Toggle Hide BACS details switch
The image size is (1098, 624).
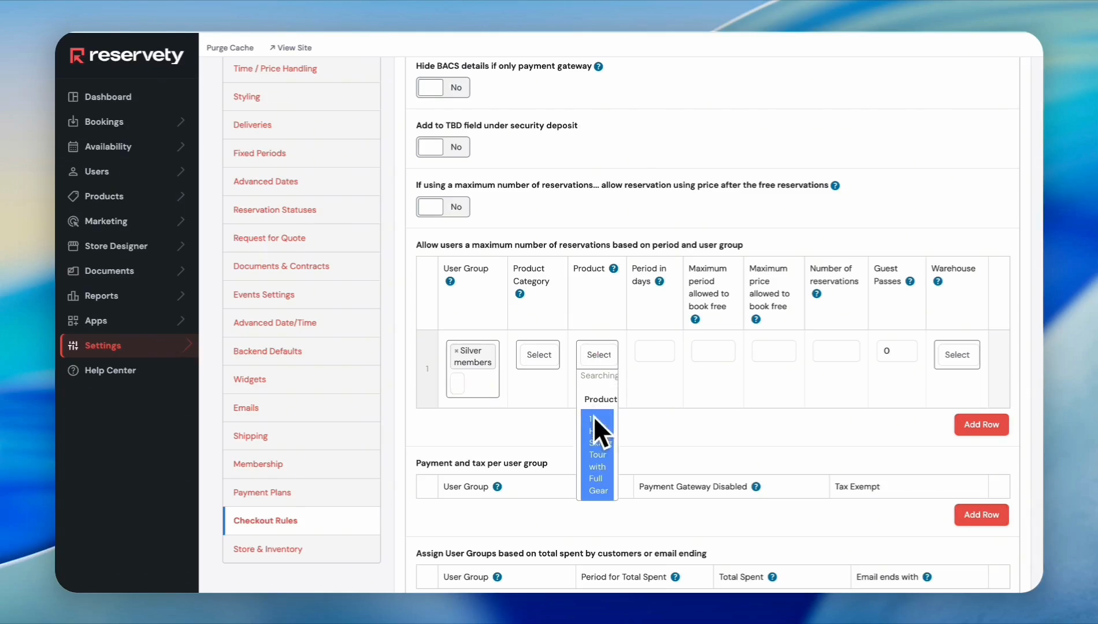pyautogui.click(x=443, y=88)
